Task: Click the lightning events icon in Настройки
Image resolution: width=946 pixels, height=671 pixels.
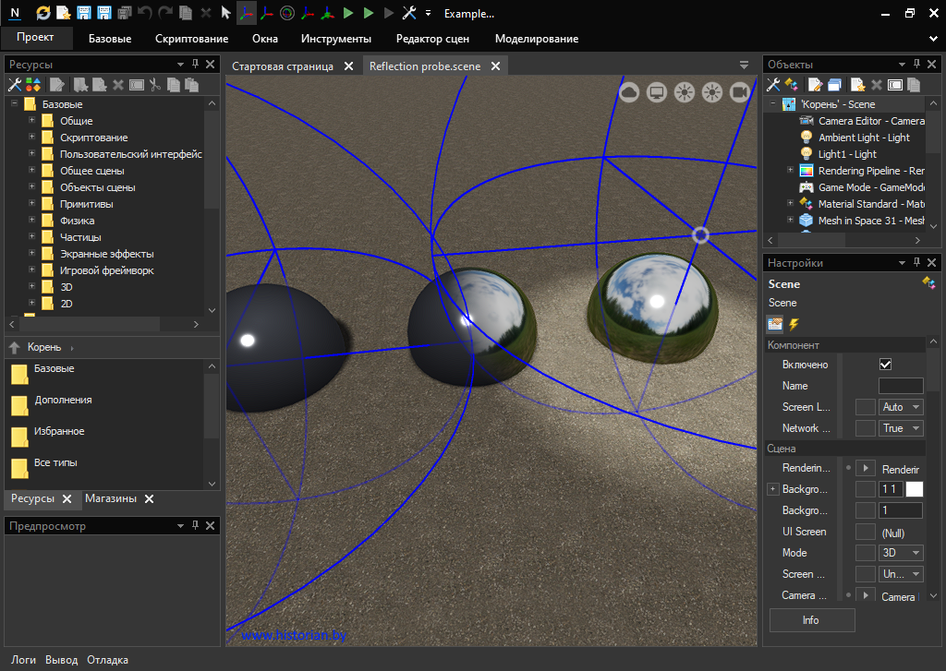Action: pos(794,324)
